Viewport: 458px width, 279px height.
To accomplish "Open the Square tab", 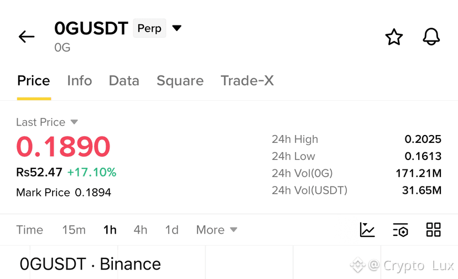I will coord(180,81).
